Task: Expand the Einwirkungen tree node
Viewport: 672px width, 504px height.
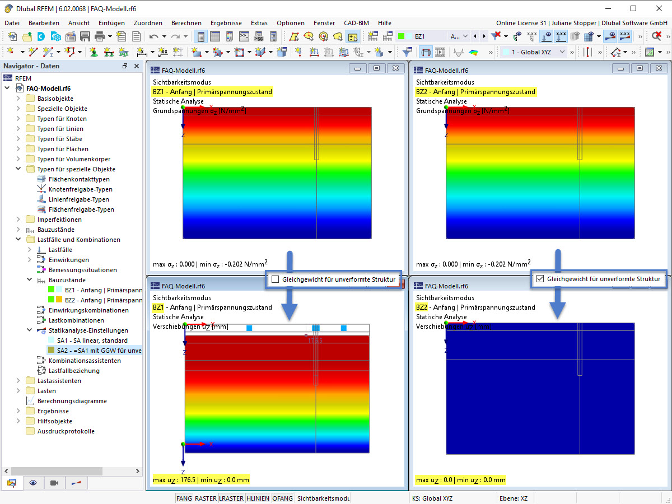Action: [30, 260]
